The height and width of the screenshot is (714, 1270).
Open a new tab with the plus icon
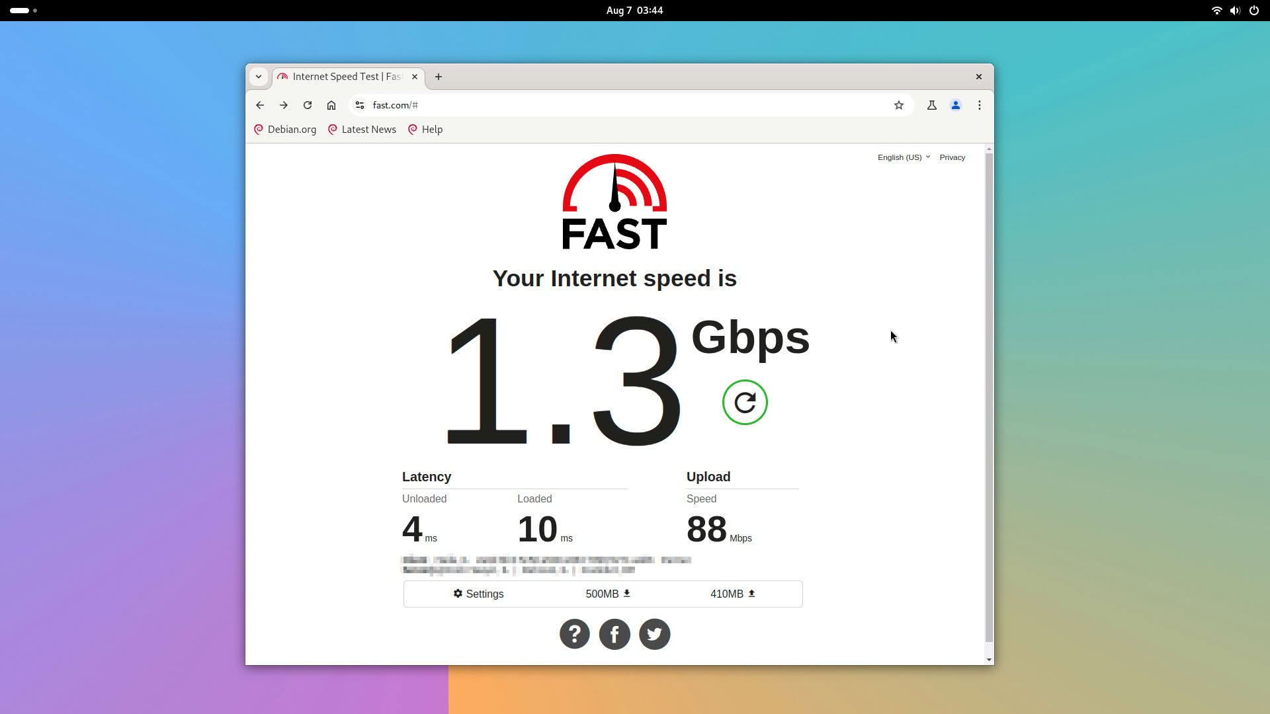click(x=439, y=77)
